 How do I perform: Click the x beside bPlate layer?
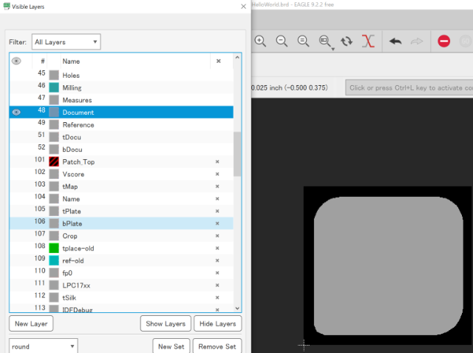point(217,223)
